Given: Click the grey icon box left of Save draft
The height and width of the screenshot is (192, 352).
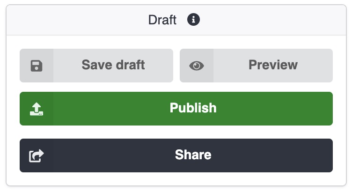Looking at the screenshot, I should coord(37,66).
